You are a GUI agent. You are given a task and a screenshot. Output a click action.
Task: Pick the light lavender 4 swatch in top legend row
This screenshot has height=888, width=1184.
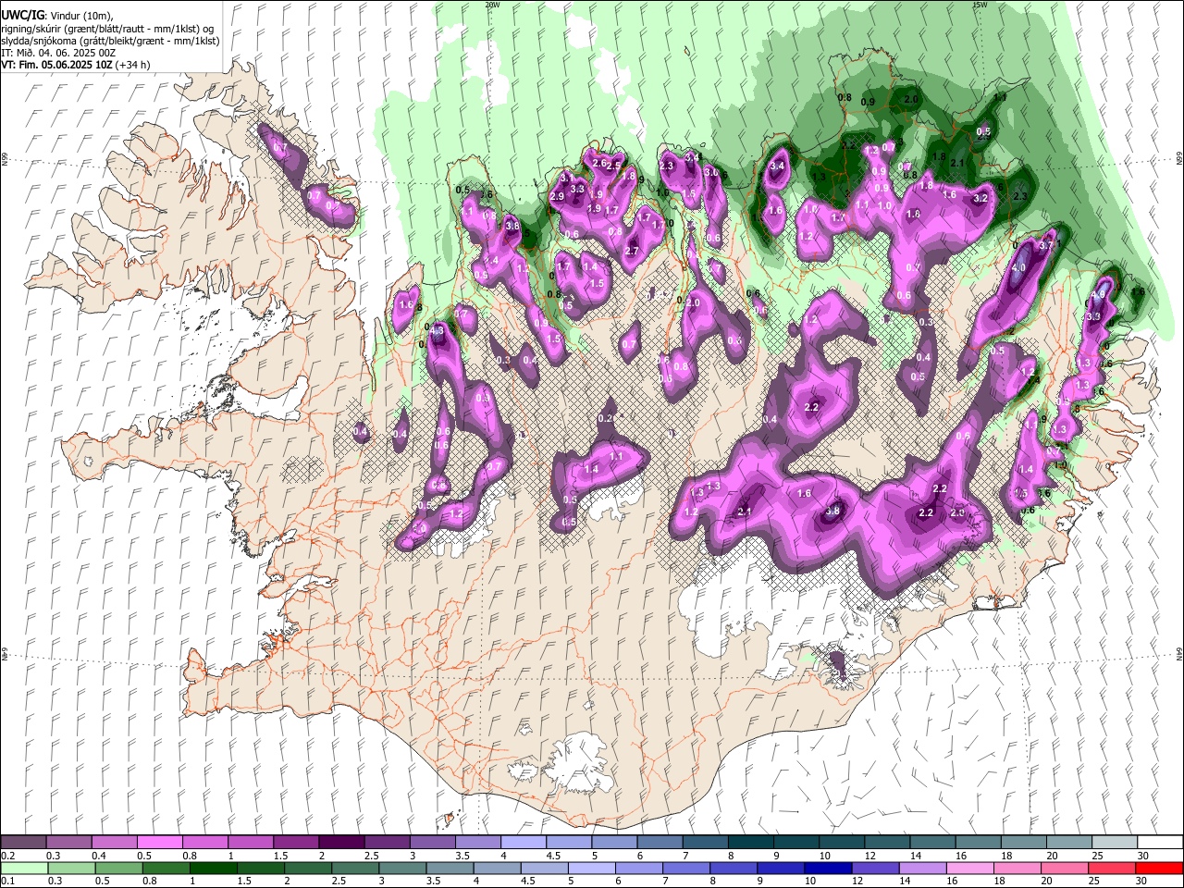pyautogui.click(x=523, y=843)
